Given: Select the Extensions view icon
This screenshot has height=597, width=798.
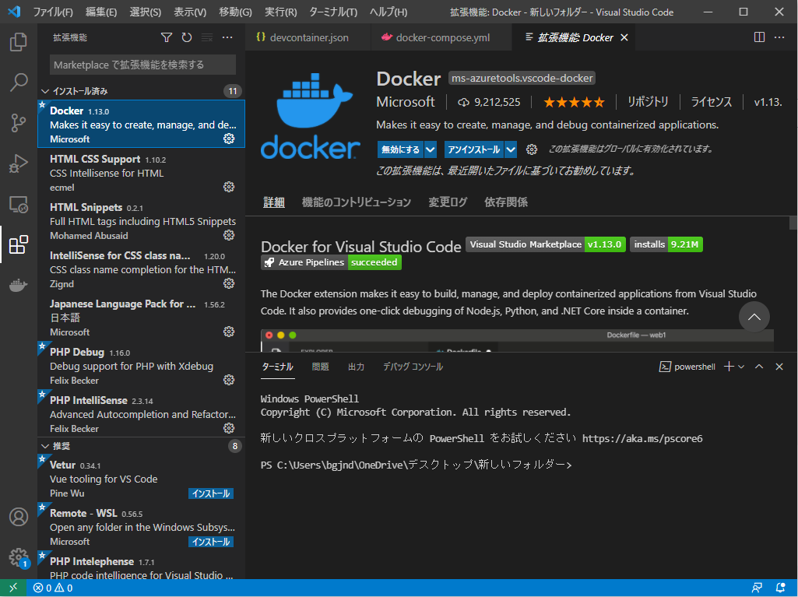Looking at the screenshot, I should coord(19,245).
